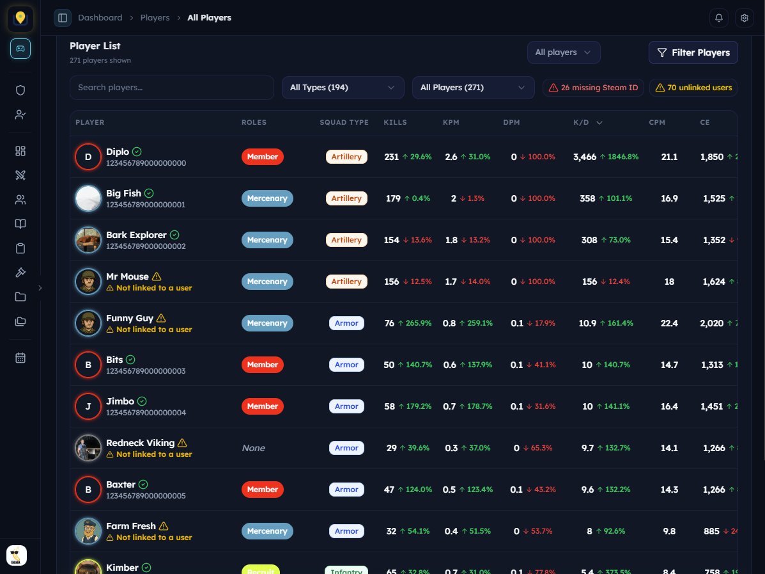The height and width of the screenshot is (574, 765).
Task: Focus the Search players field
Action: 172,88
